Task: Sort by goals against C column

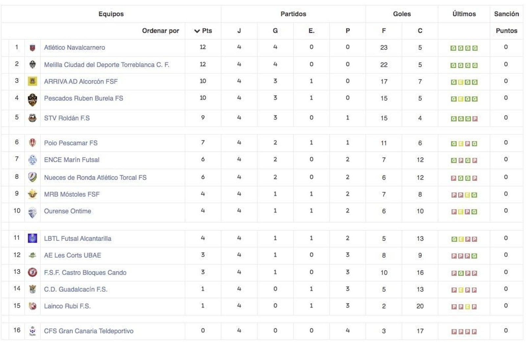Action: click(420, 31)
